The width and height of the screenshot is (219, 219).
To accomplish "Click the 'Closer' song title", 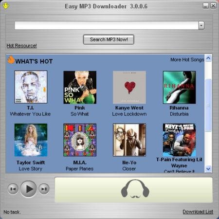I will point(129,169).
